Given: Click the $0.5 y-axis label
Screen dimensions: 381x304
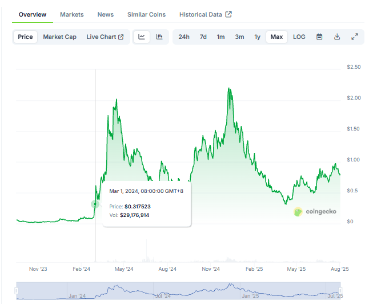Looking at the screenshot, I should click(352, 191).
